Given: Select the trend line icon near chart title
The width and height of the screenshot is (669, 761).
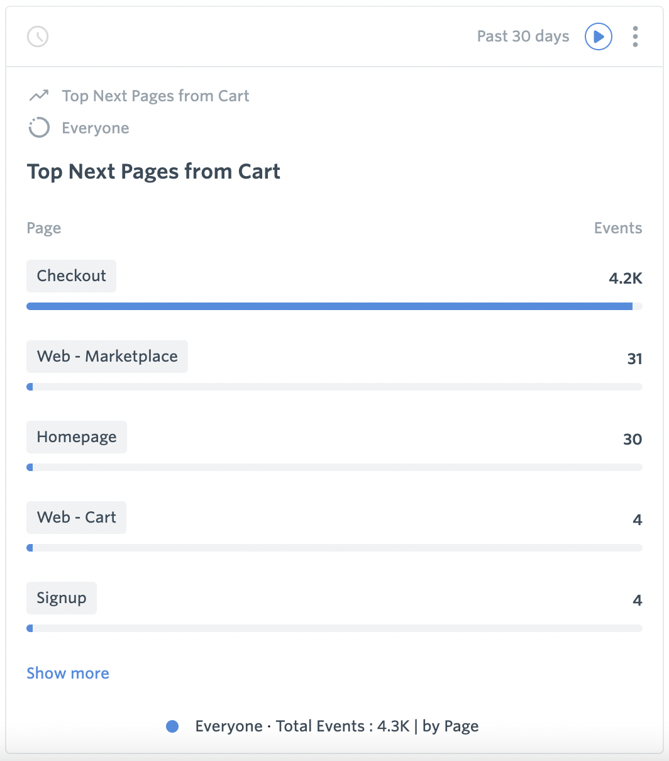Looking at the screenshot, I should pyautogui.click(x=38, y=96).
